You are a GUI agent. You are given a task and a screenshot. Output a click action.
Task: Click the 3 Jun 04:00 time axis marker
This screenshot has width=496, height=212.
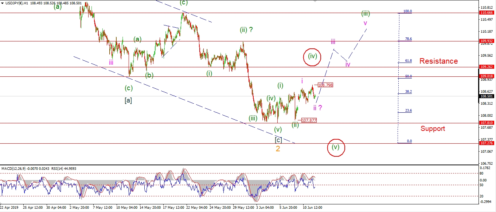click(x=265, y=208)
